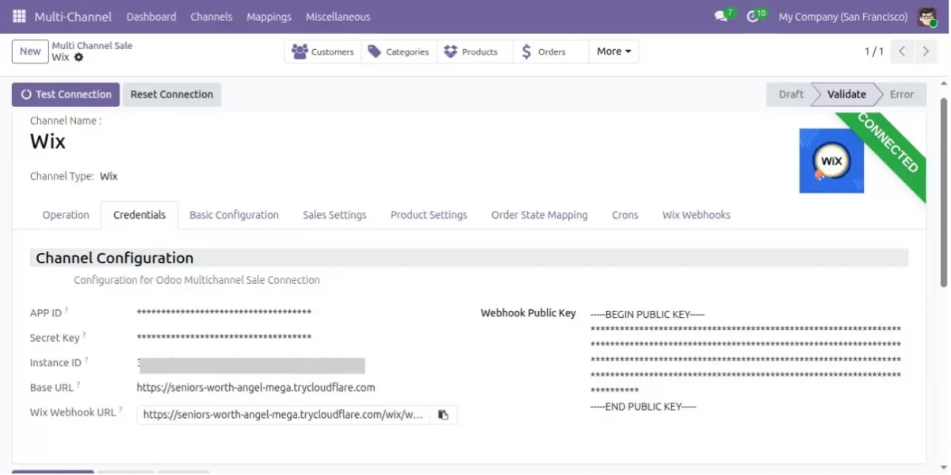This screenshot has width=951, height=475.
Task: Show help for Instance ID field
Action: pos(86,360)
